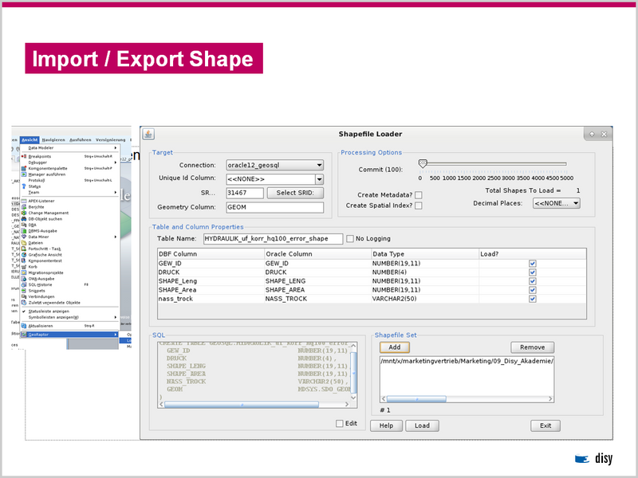Screen dimensions: 638x478
Task: Click the Aktualisieren refresh icon
Action: pos(24,326)
